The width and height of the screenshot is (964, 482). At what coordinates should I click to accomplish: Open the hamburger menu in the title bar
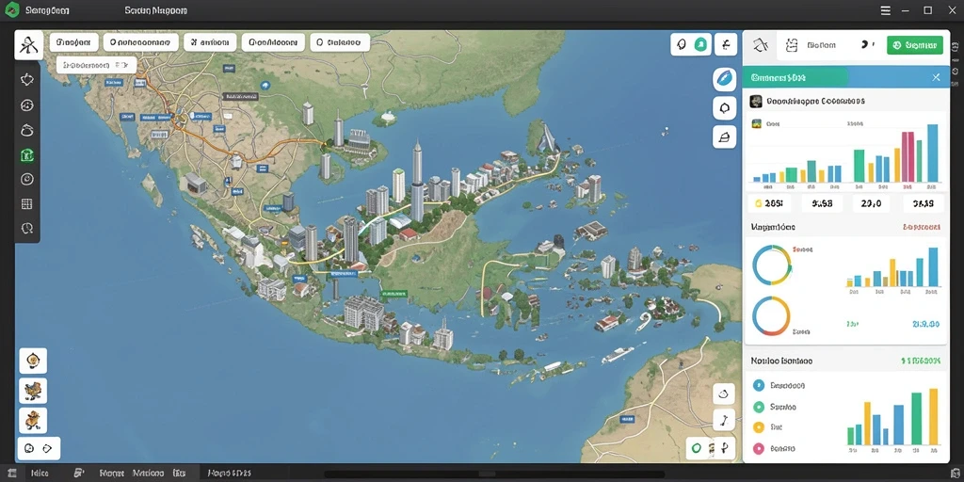(885, 10)
